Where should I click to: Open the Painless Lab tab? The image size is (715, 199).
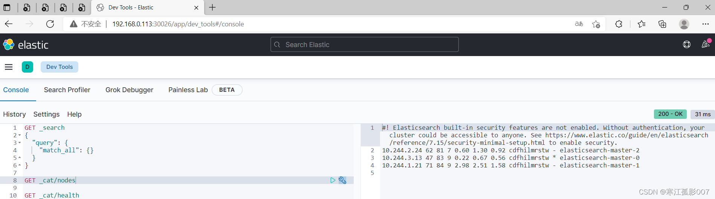(x=188, y=90)
